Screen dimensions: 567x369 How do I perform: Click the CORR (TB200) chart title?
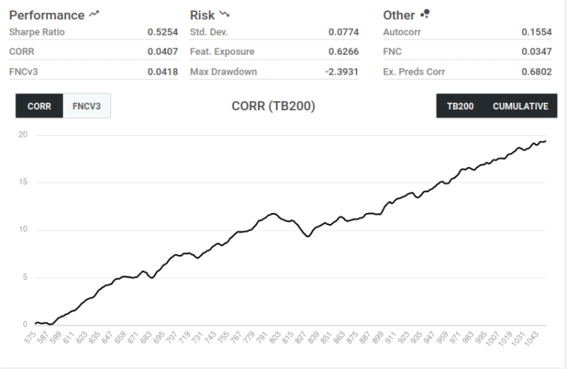click(x=273, y=106)
